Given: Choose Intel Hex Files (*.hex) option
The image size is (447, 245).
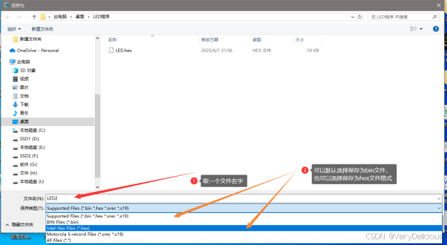Looking at the screenshot, I should (x=244, y=228).
